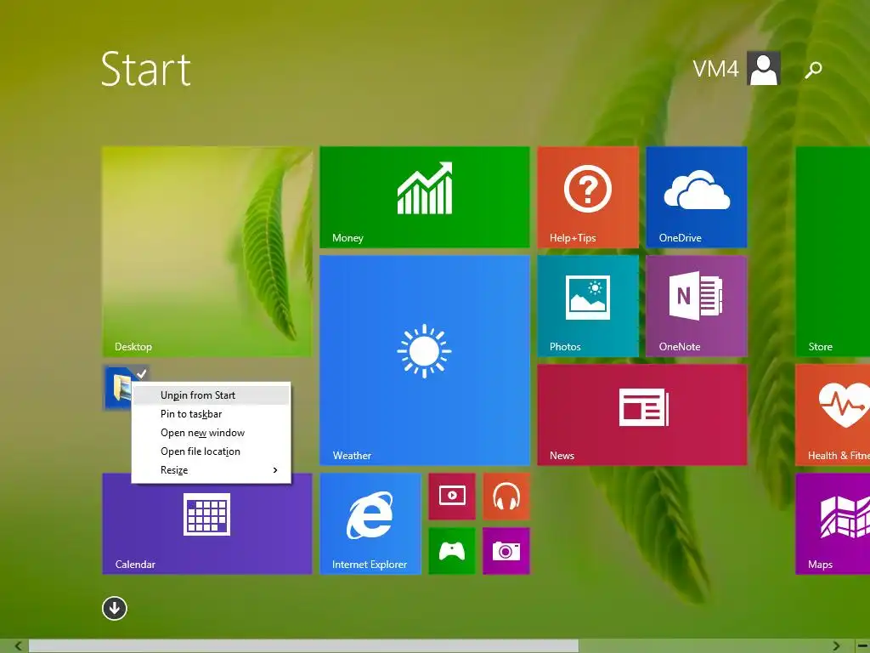
Task: Open the OneDrive tile
Action: pos(697,196)
